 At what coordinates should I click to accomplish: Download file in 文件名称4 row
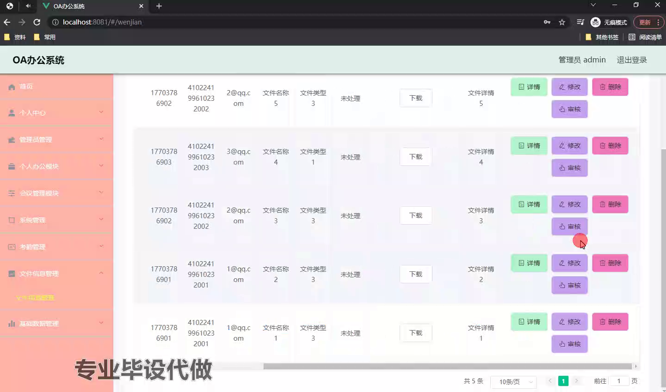click(x=416, y=157)
